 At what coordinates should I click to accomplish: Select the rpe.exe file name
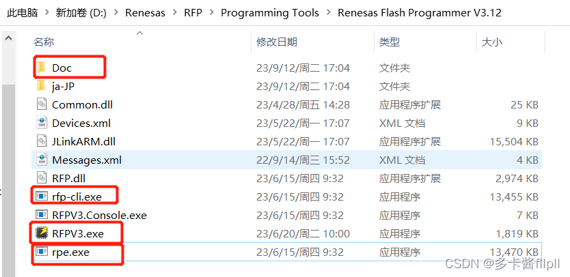tap(70, 252)
